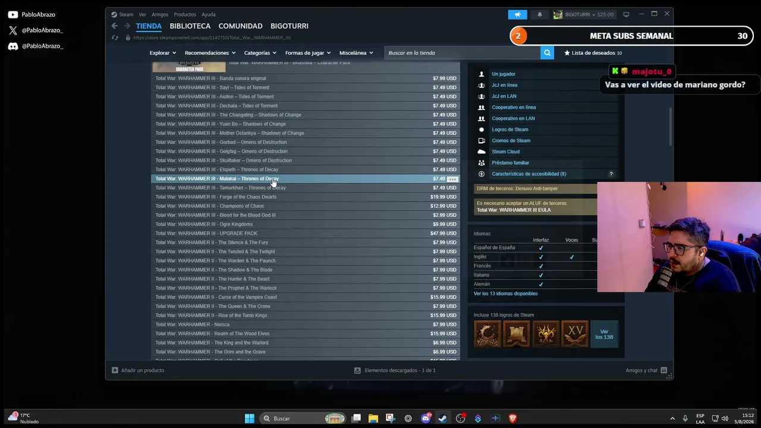Open the Windows Start menu
This screenshot has width=761, height=428.
click(250, 418)
